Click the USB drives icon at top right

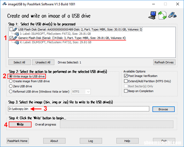point(172,15)
